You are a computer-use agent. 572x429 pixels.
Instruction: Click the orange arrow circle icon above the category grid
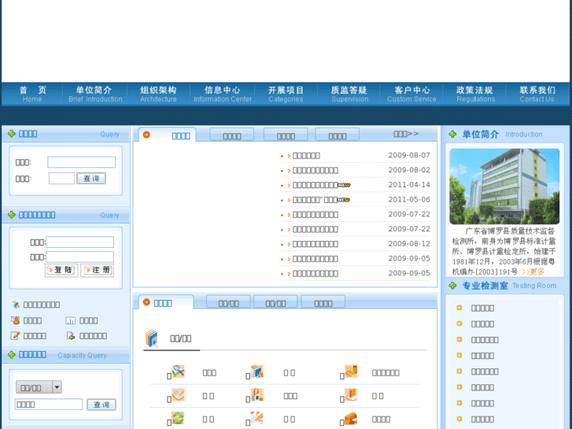[146, 302]
